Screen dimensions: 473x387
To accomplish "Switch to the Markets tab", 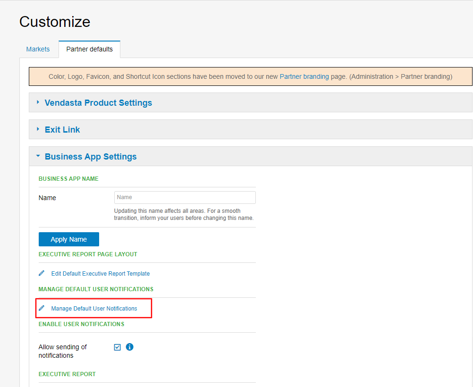I will click(x=38, y=49).
